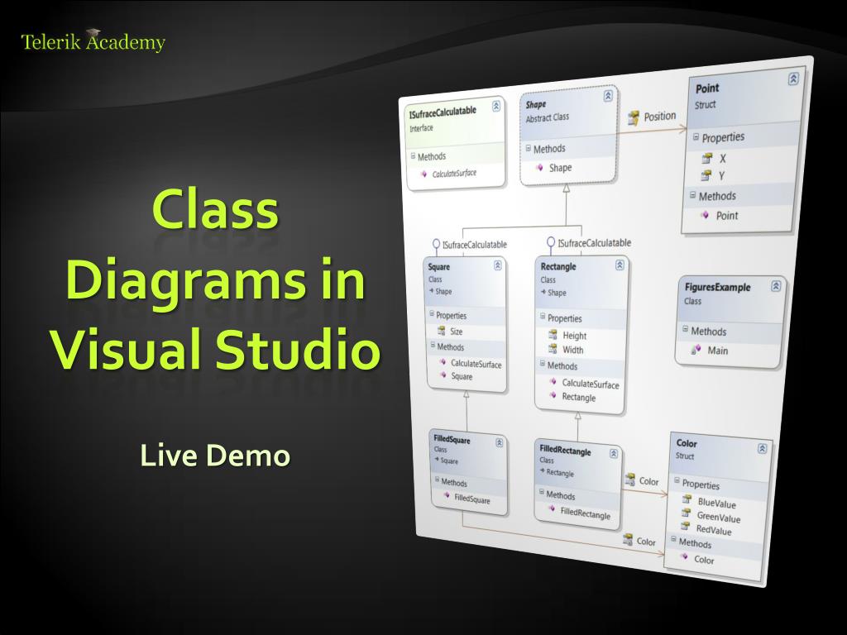Select the 'FiguresExample' class name header
The width and height of the screenshot is (847, 635).
click(717, 287)
